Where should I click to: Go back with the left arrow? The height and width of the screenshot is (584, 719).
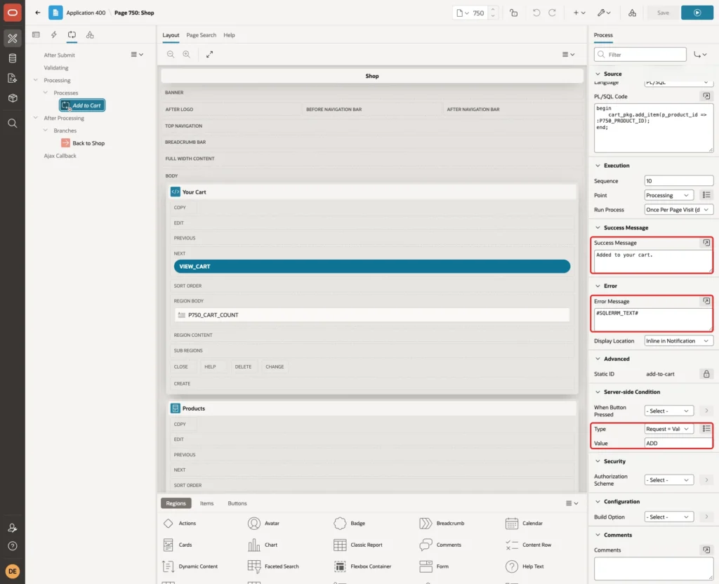pyautogui.click(x=38, y=13)
